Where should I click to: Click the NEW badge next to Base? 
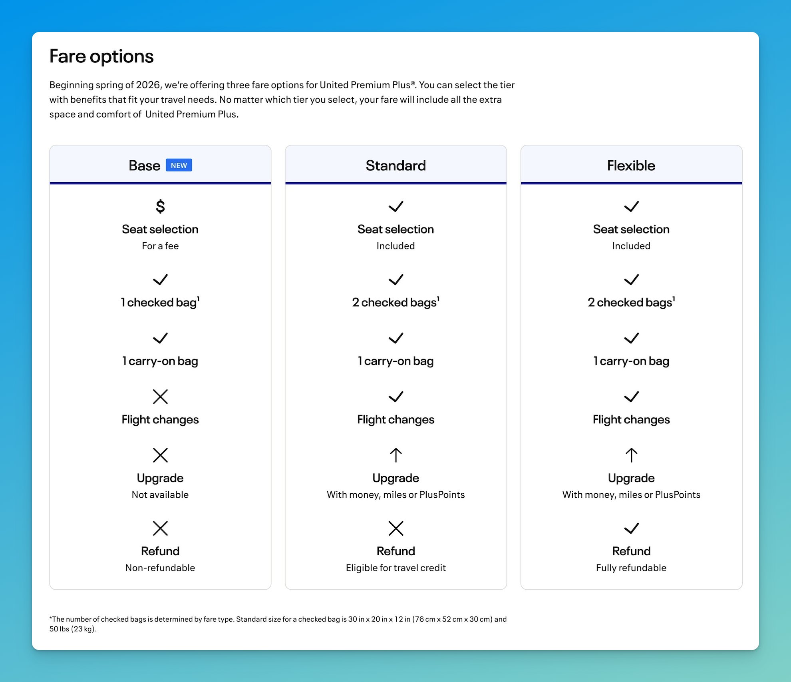coord(179,165)
